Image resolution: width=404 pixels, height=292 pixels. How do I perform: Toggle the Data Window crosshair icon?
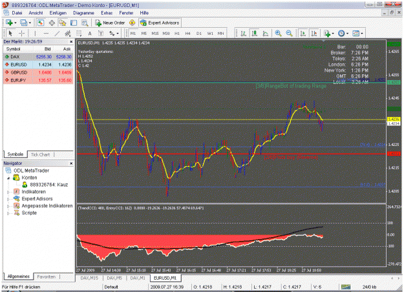(52, 23)
